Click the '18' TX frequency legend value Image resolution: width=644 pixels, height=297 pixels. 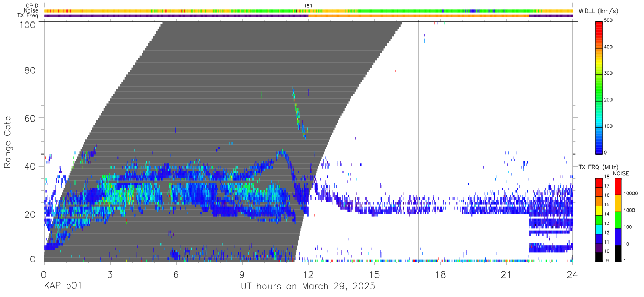tap(607, 178)
